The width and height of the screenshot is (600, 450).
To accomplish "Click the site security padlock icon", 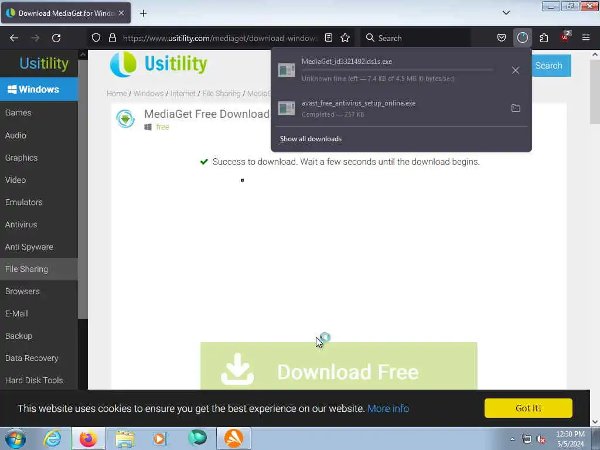I will (x=112, y=37).
